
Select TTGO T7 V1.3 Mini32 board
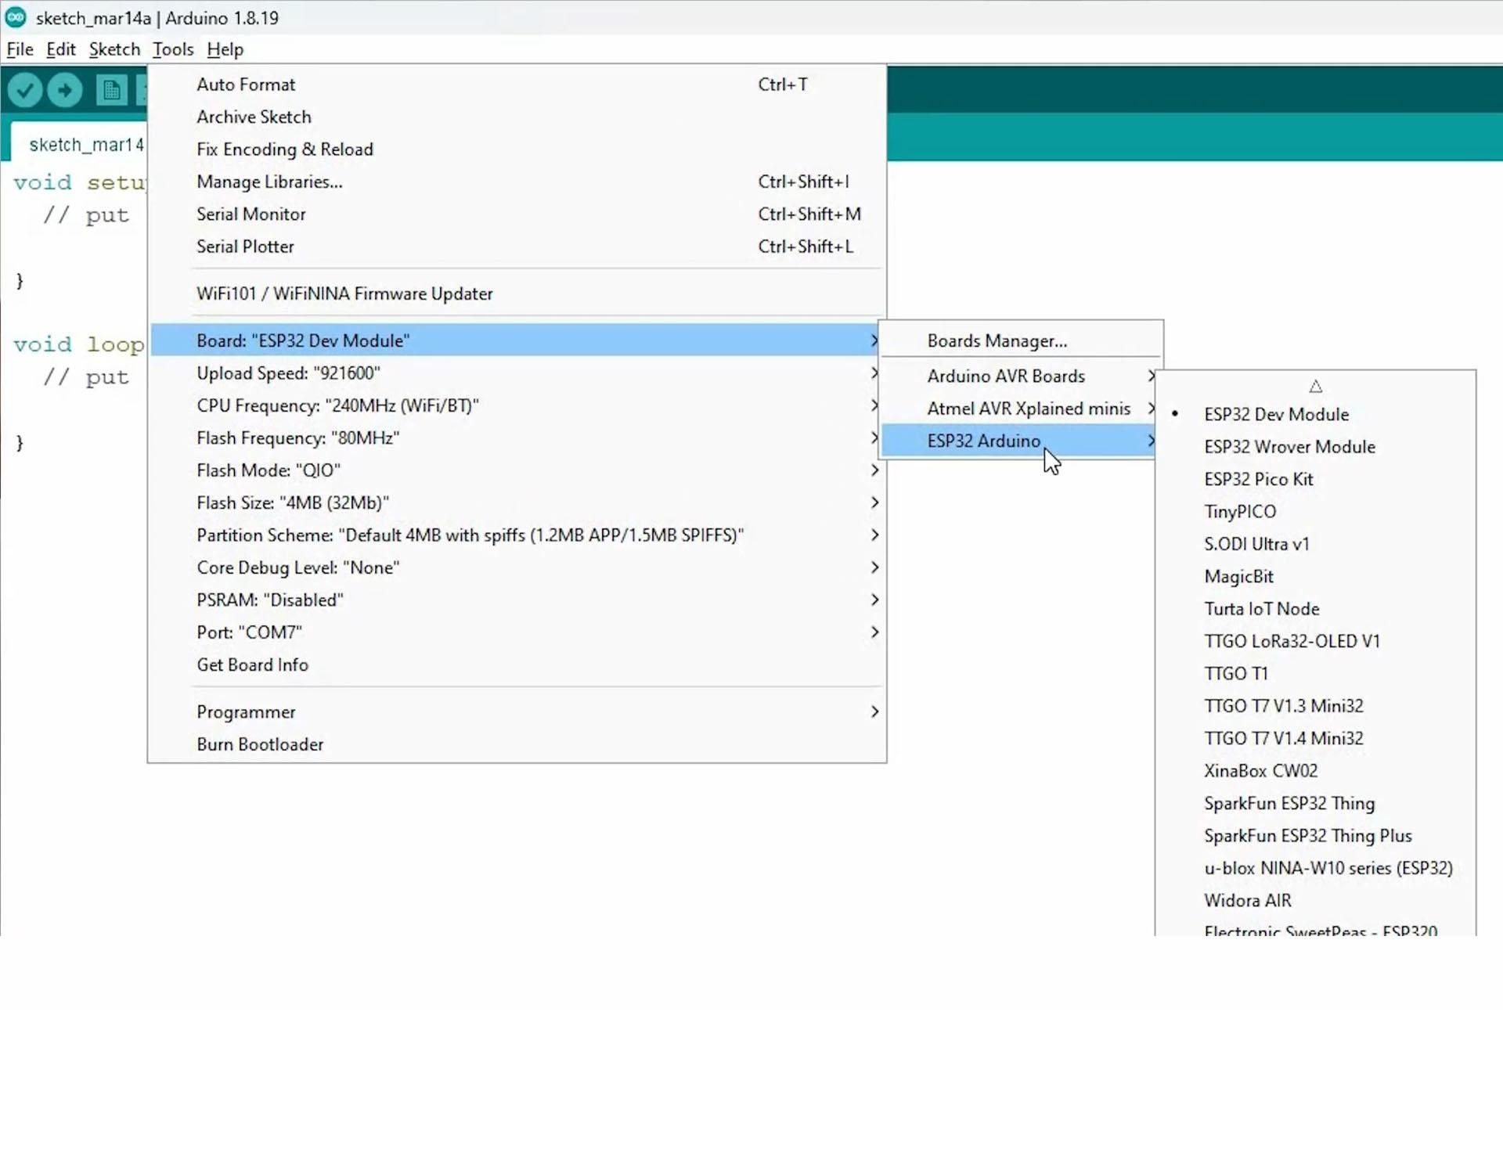pyautogui.click(x=1316, y=706)
